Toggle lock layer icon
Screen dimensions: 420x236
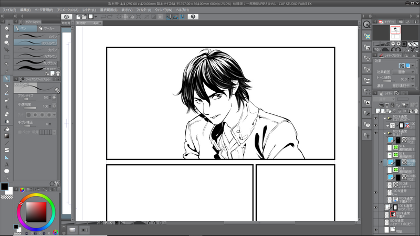392,105
